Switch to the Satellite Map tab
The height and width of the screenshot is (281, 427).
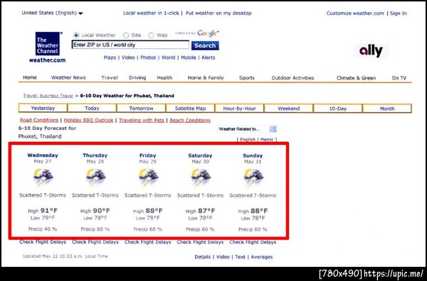point(190,109)
